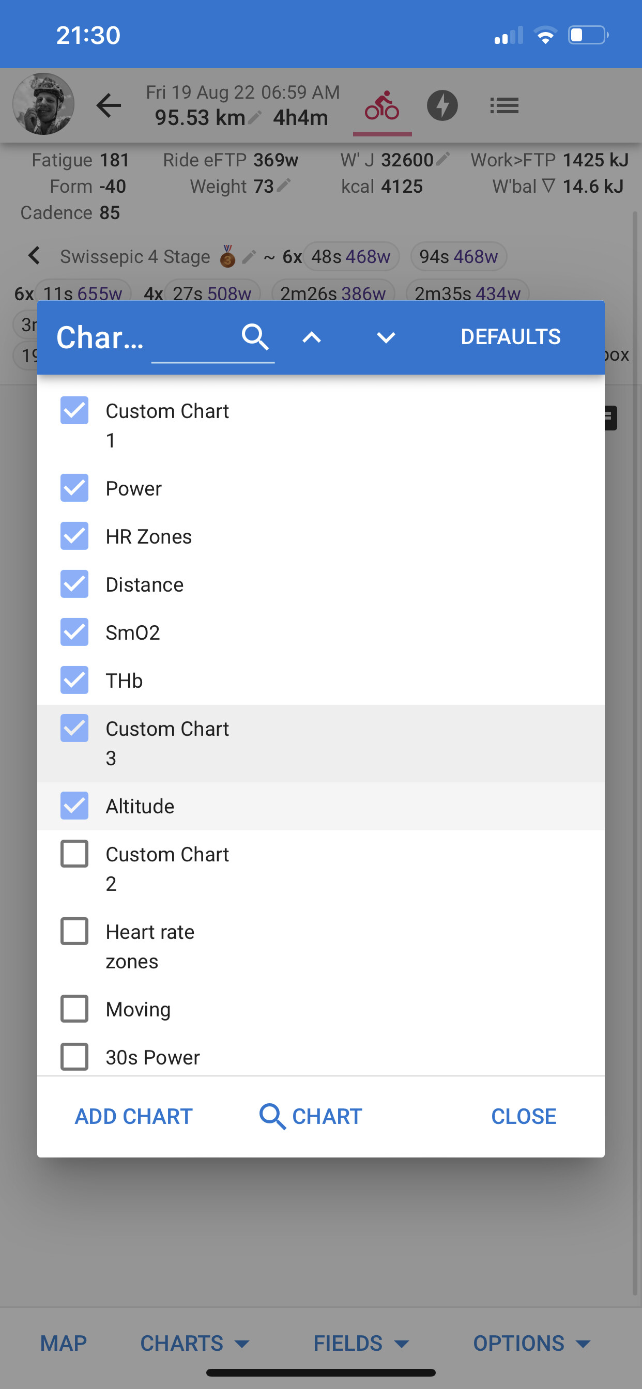Move selected chart up with up arrow

[312, 337]
